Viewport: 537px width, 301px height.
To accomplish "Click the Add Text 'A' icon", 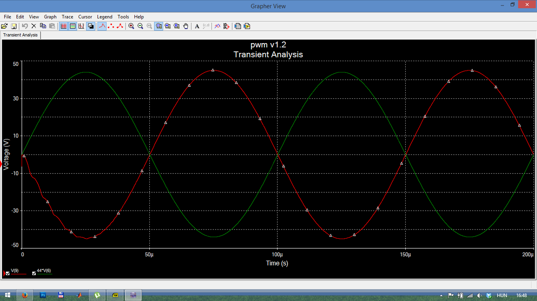I will (x=197, y=26).
